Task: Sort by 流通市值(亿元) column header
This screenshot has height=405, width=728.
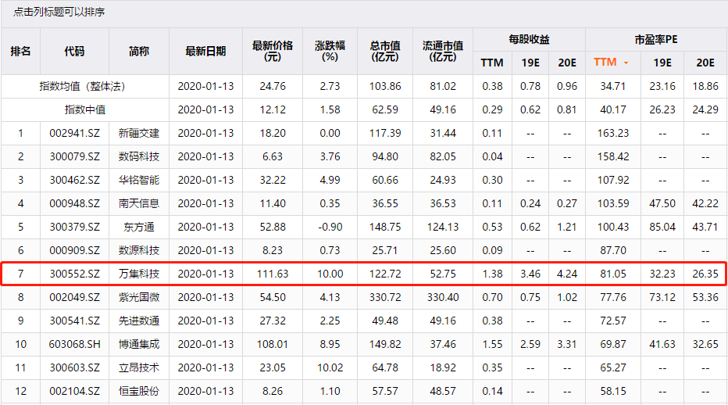Action: (x=442, y=51)
